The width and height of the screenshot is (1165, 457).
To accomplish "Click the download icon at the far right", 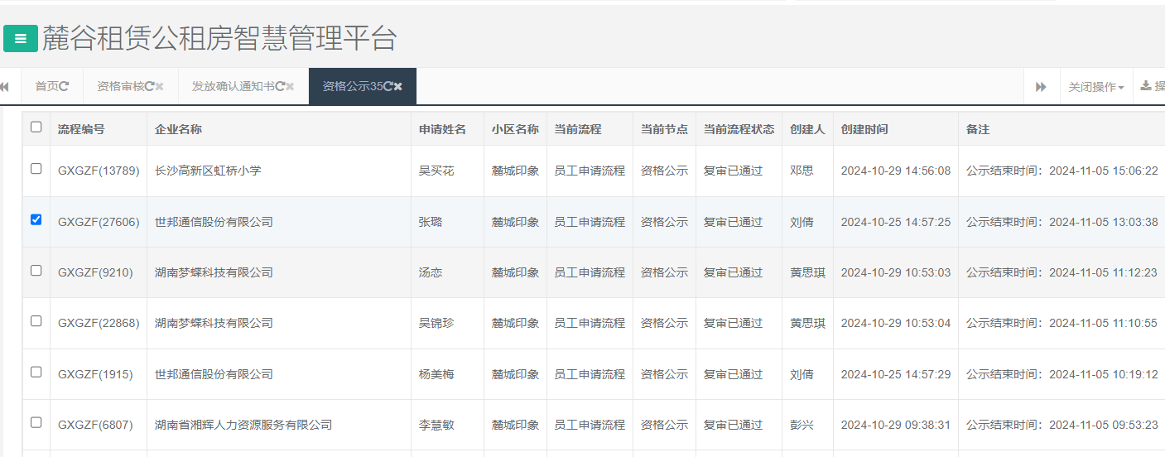I will coord(1146,86).
